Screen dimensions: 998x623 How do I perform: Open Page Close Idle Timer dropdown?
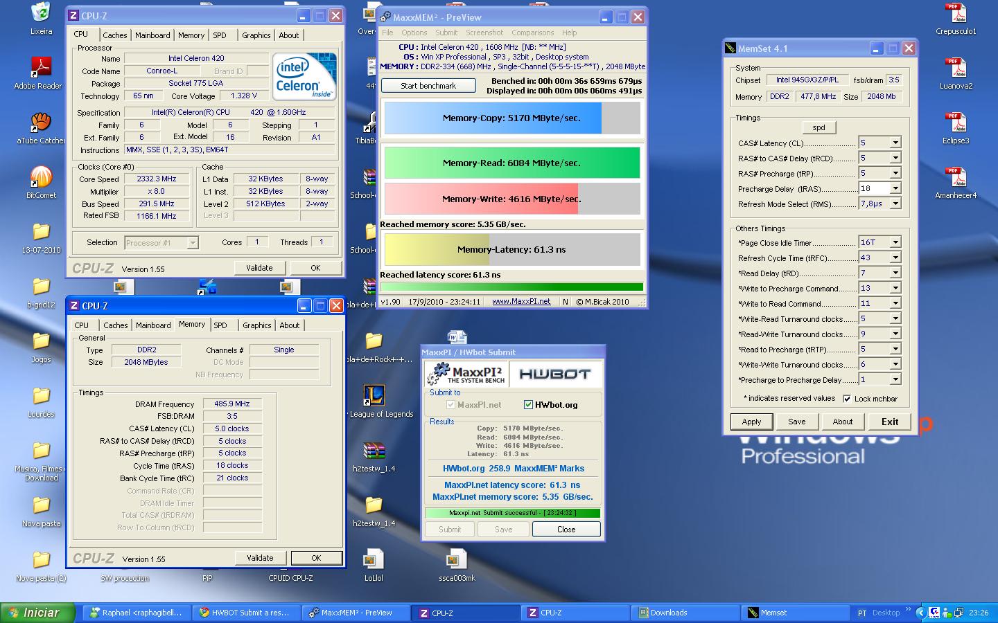(x=895, y=242)
